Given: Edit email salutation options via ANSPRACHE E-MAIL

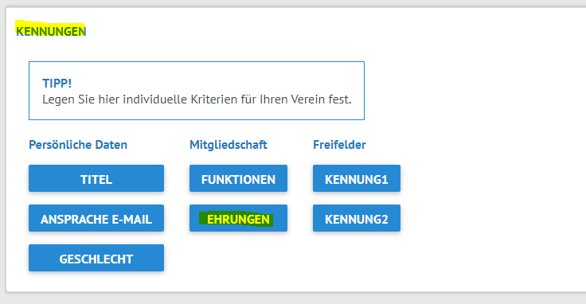Looking at the screenshot, I should [x=96, y=218].
